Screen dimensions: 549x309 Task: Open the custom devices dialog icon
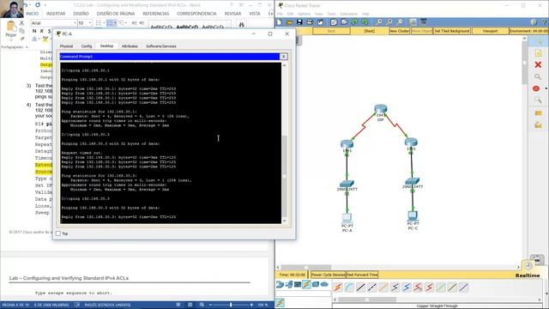coord(423,22)
